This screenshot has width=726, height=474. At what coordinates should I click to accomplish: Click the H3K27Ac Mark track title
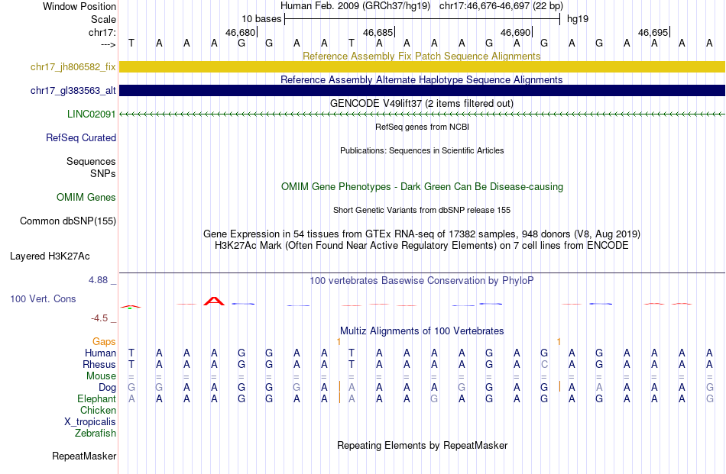tap(422, 245)
